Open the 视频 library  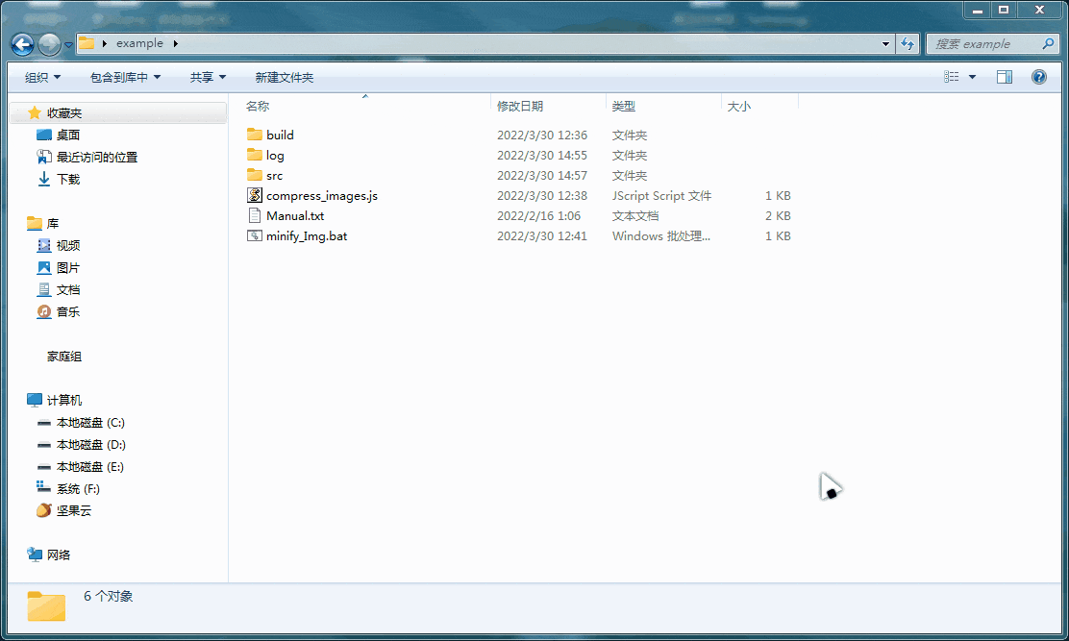pos(68,245)
